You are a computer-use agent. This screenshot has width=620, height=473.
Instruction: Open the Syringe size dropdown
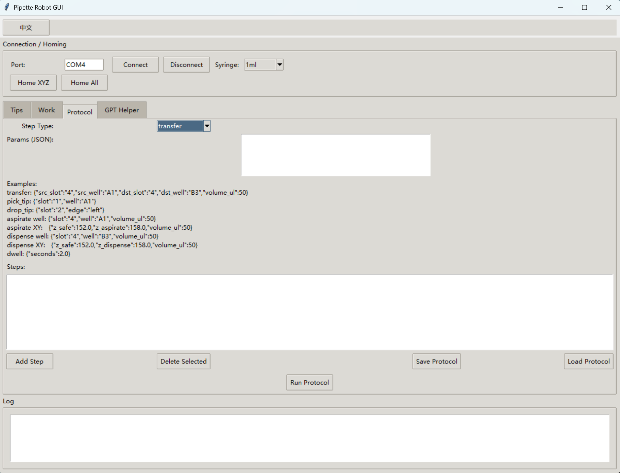pyautogui.click(x=280, y=65)
